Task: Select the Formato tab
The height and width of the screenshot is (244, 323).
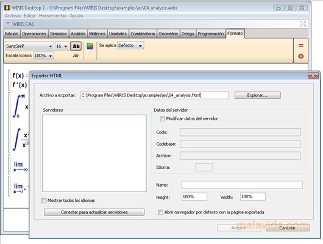Action: (235, 34)
